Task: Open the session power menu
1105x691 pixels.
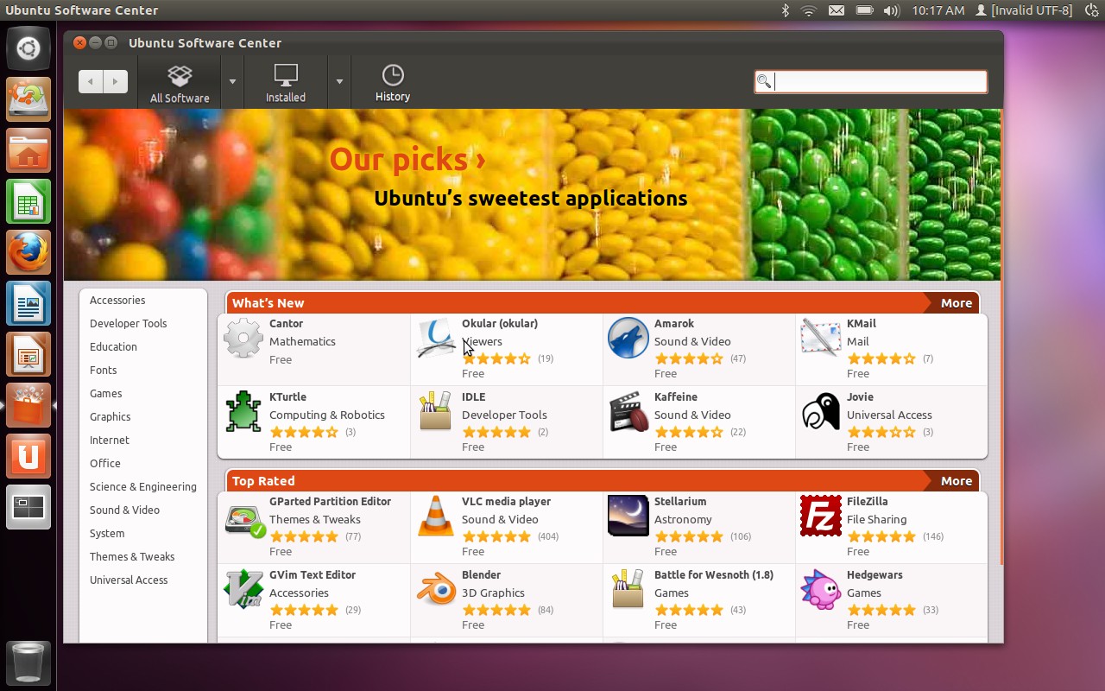Action: (x=1092, y=10)
